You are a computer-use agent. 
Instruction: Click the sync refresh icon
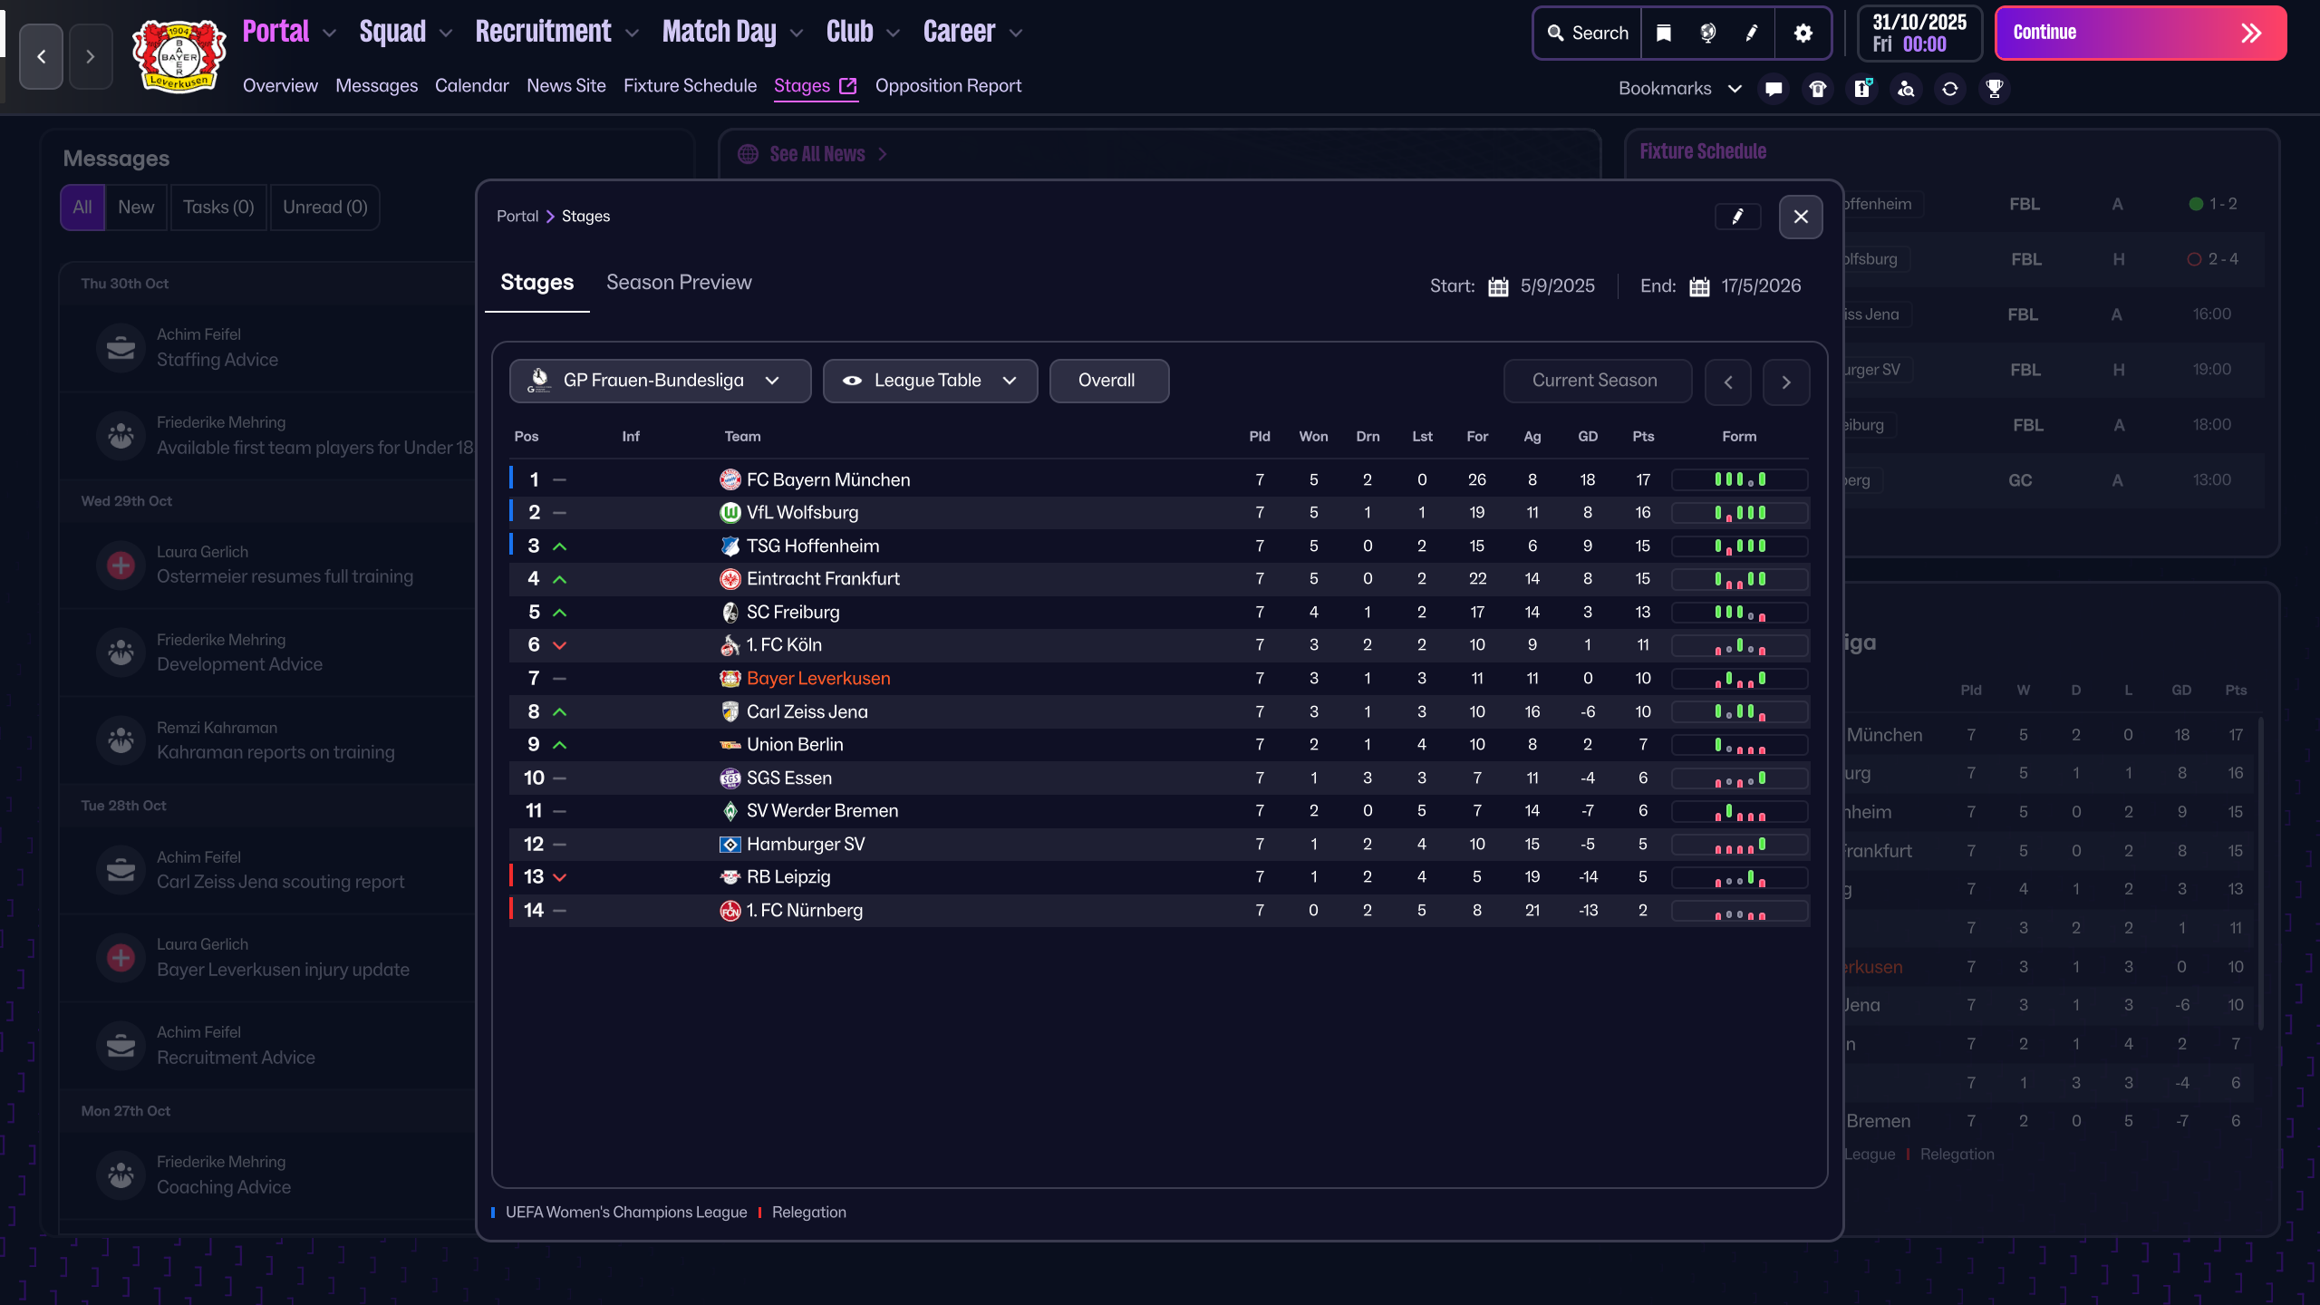point(1949,88)
